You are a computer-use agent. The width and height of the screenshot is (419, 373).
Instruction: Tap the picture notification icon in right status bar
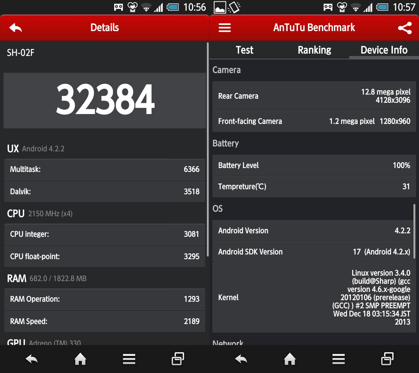[x=220, y=7]
